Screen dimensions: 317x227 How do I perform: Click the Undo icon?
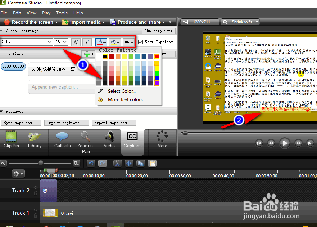91,163
